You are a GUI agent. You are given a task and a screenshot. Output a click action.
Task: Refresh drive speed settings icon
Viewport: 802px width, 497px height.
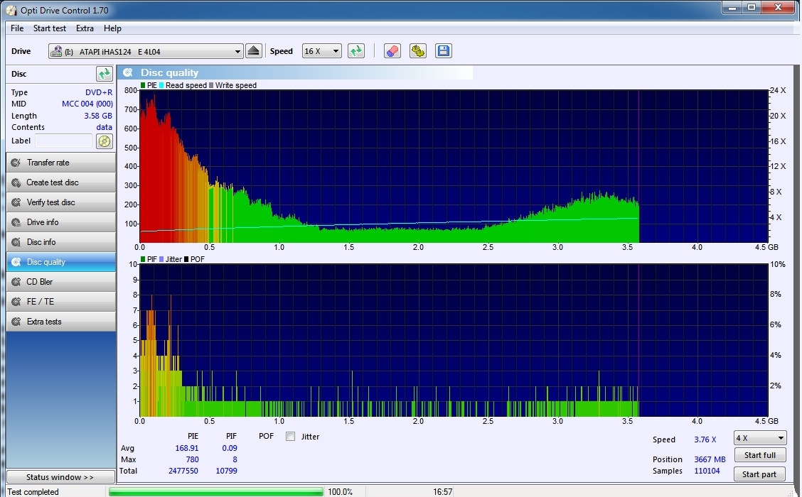point(356,51)
